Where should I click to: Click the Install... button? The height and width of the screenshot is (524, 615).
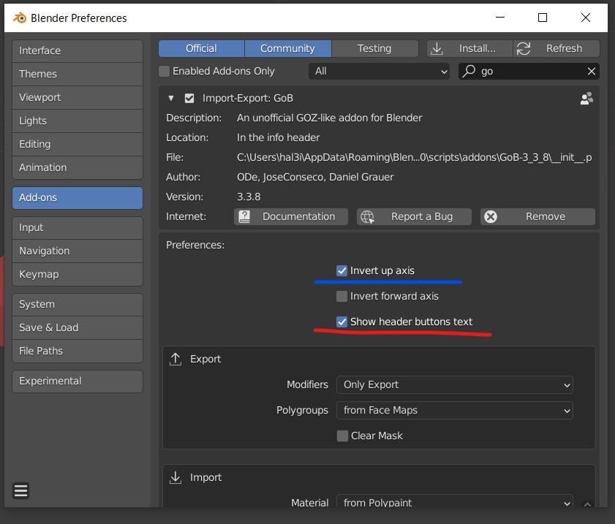tap(469, 48)
